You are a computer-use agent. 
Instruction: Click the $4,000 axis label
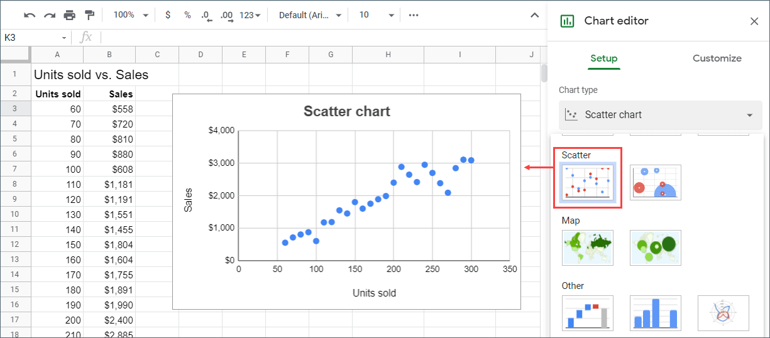click(221, 131)
